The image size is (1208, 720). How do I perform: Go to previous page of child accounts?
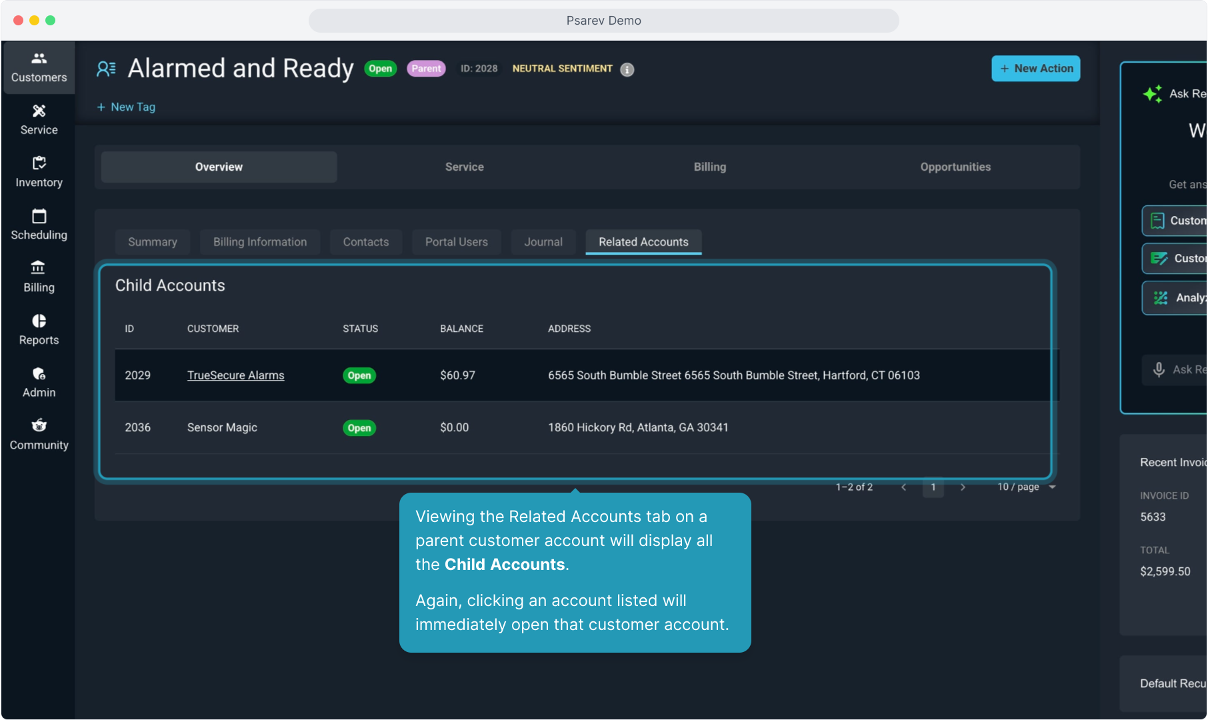coord(903,487)
